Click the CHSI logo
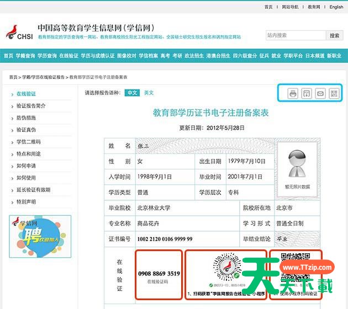The height and width of the screenshot is (309, 348). tap(19, 33)
